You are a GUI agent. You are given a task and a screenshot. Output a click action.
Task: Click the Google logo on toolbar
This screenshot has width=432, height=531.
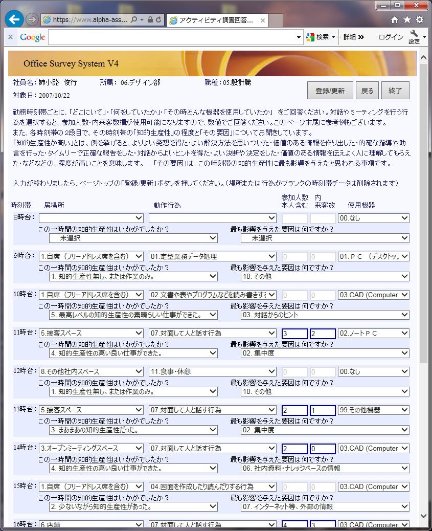tap(33, 37)
